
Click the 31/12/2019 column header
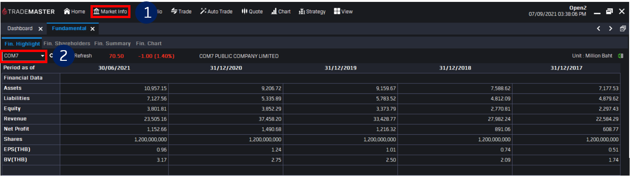(x=341, y=68)
